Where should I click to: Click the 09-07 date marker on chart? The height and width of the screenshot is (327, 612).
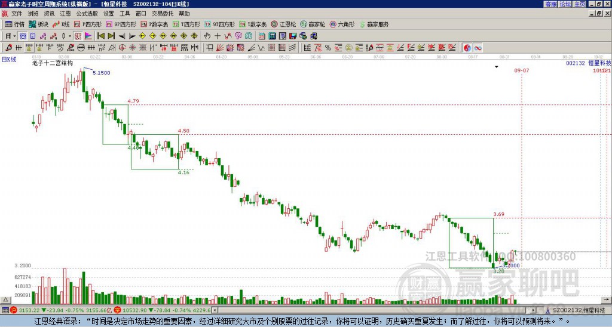point(521,70)
